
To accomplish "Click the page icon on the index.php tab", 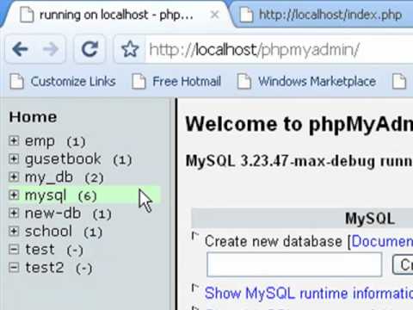I will (x=247, y=15).
